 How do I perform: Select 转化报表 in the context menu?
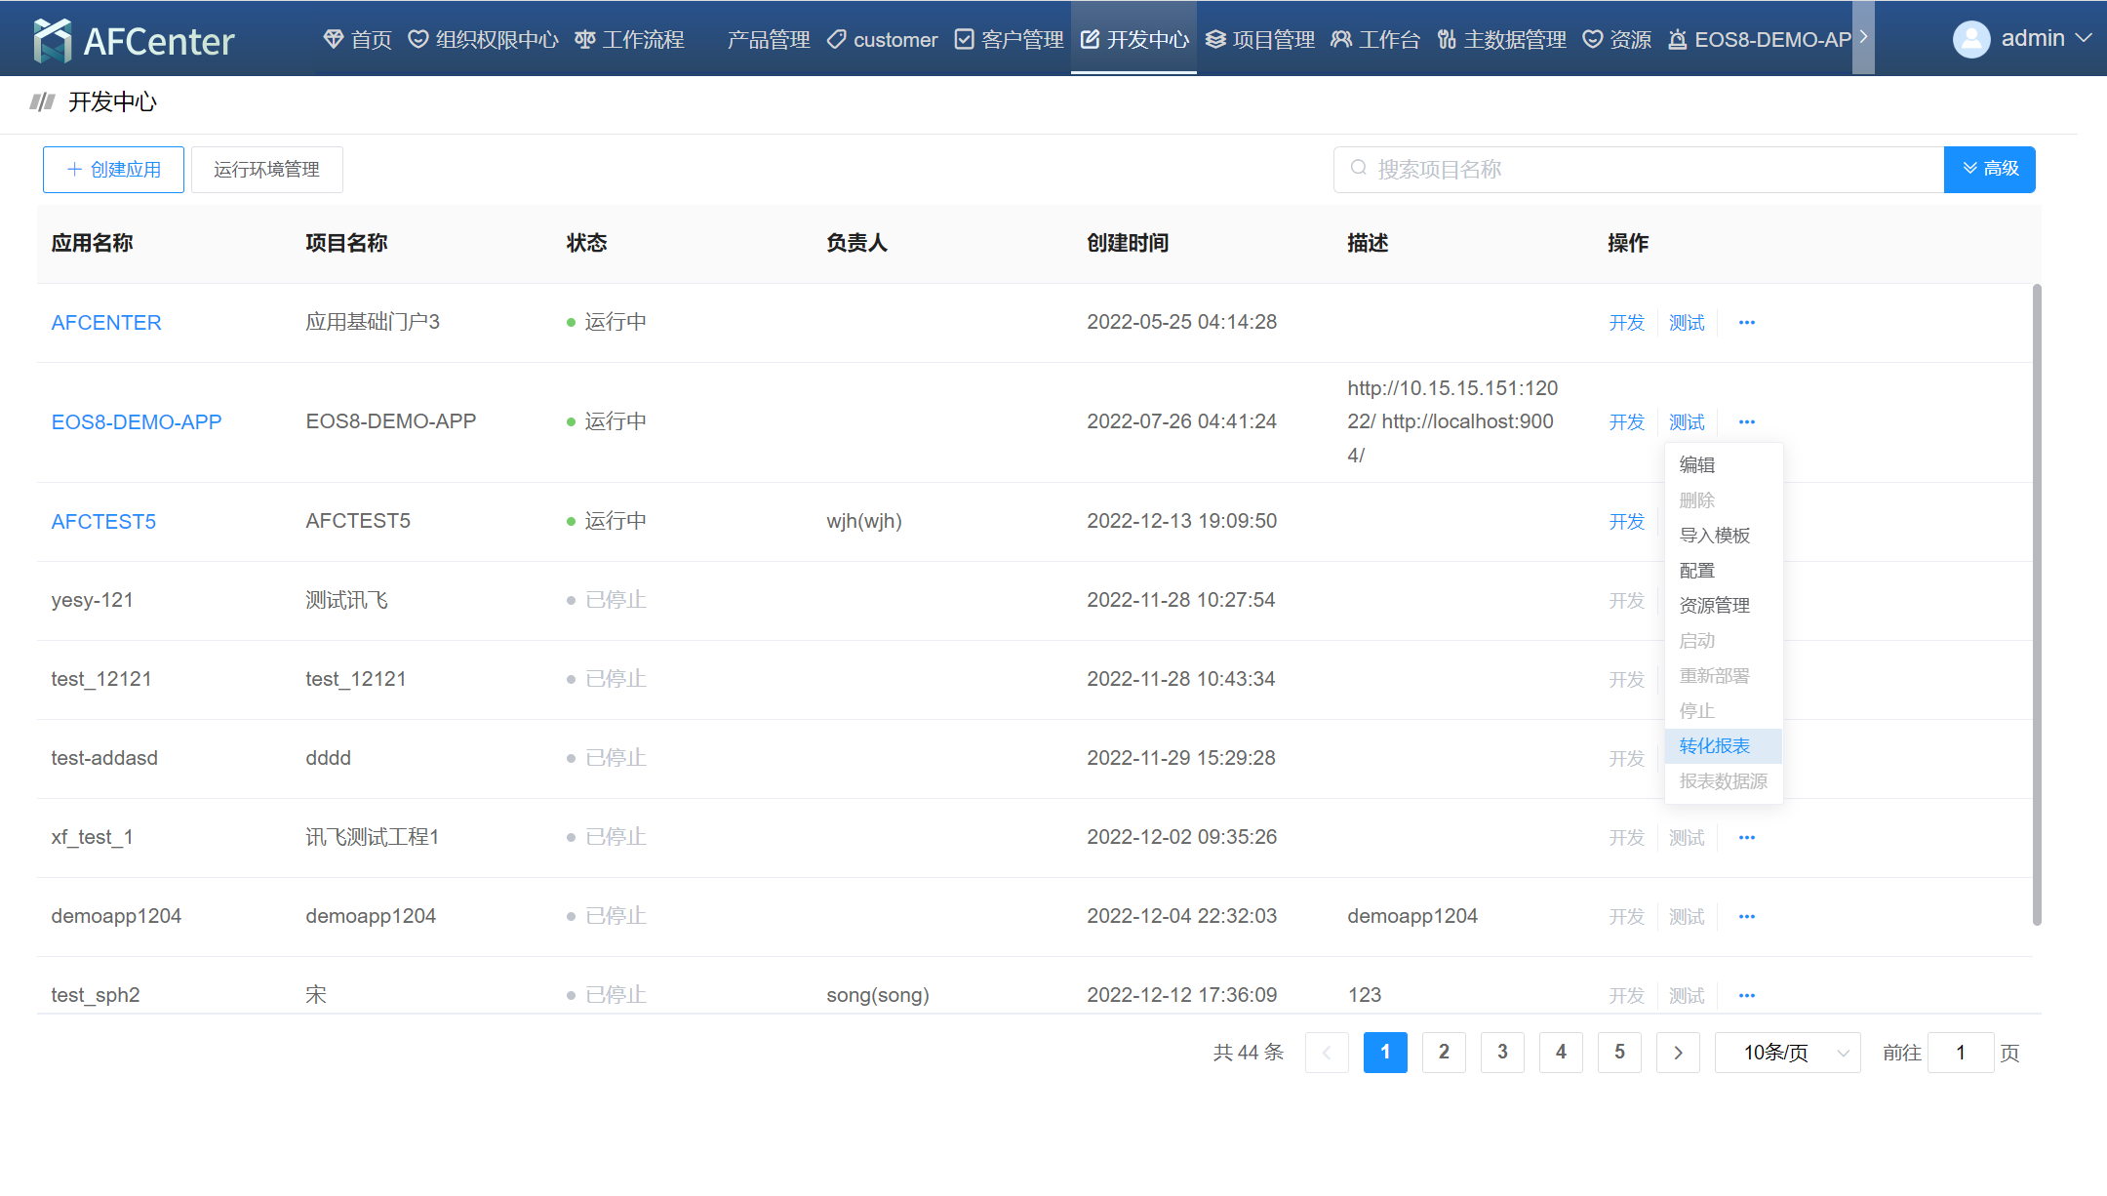pyautogui.click(x=1714, y=746)
